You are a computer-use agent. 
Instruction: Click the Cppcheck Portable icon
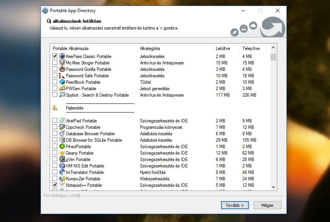[62, 127]
